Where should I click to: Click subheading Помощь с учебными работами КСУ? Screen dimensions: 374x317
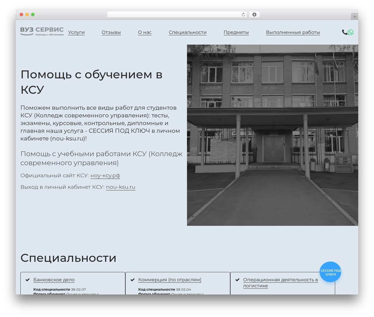click(x=101, y=158)
